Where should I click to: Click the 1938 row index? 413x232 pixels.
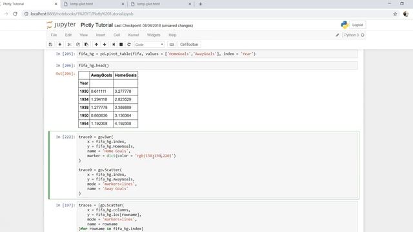tap(84, 108)
